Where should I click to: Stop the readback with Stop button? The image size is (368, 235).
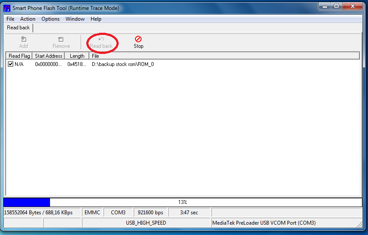[x=138, y=42]
